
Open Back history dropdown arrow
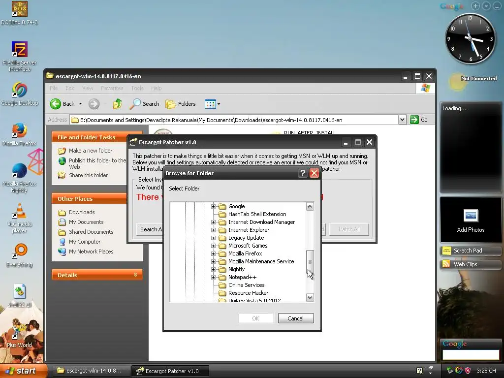tap(80, 104)
